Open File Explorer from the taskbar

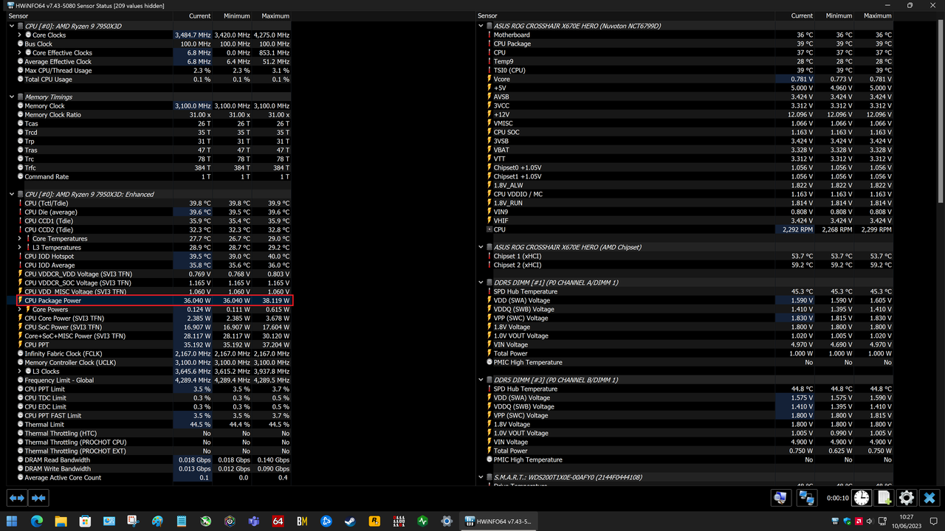(x=61, y=521)
